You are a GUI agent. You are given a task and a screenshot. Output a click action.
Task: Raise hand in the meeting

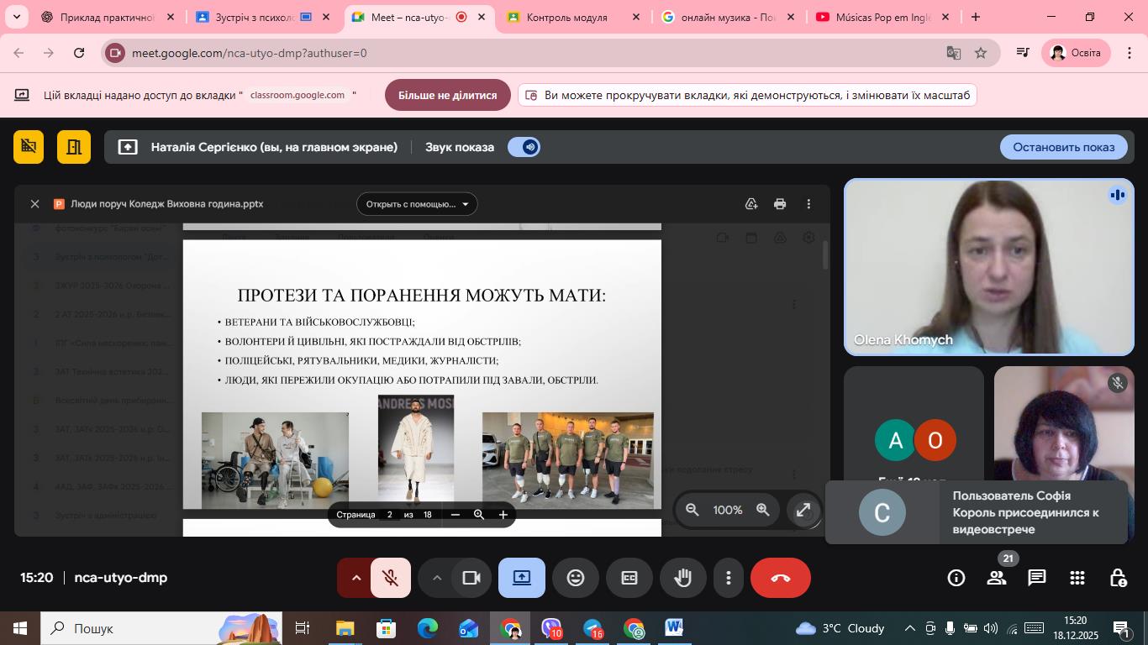pyautogui.click(x=682, y=578)
